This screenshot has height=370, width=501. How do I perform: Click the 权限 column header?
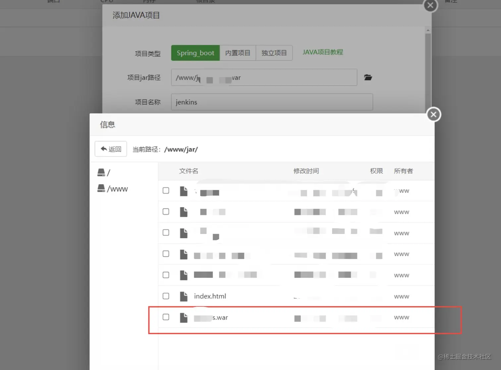(x=376, y=171)
